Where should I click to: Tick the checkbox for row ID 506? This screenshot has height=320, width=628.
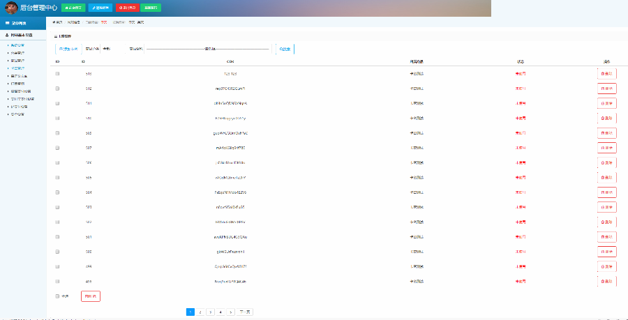point(57,163)
